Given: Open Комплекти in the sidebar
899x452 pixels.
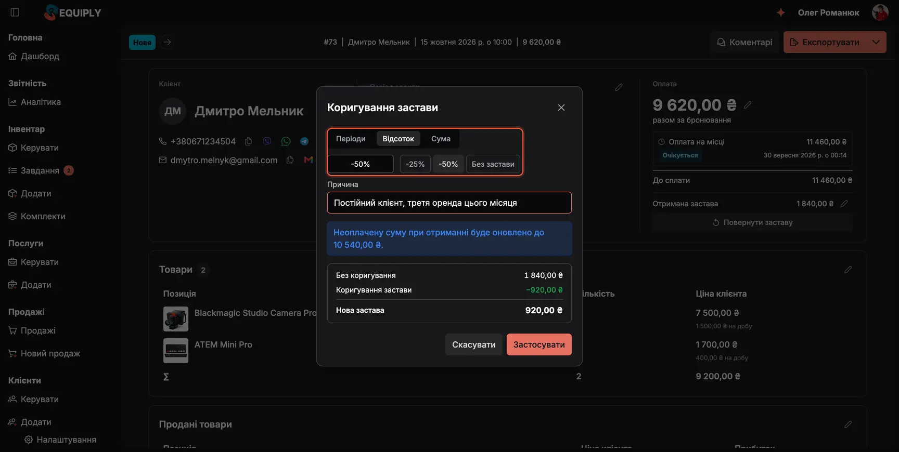Looking at the screenshot, I should (x=37, y=216).
